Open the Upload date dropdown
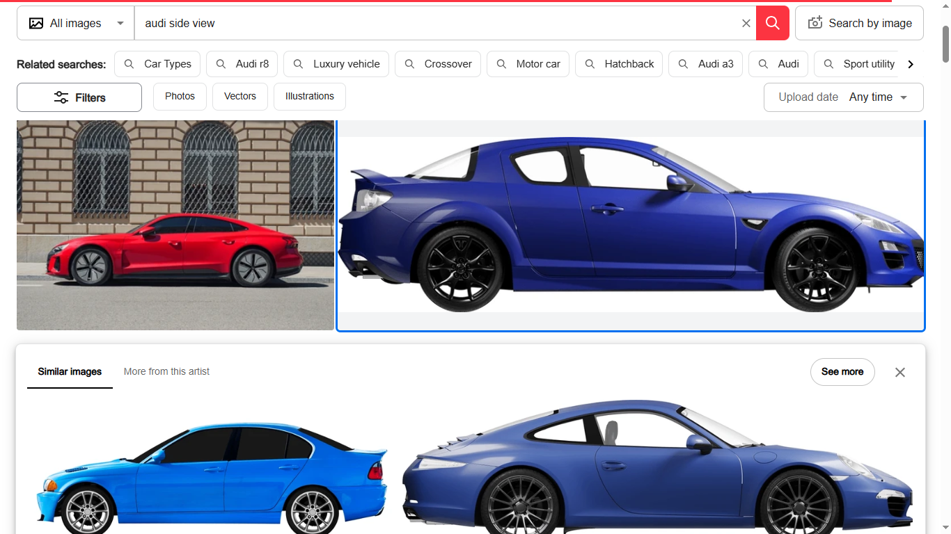The height and width of the screenshot is (534, 951). click(x=843, y=97)
